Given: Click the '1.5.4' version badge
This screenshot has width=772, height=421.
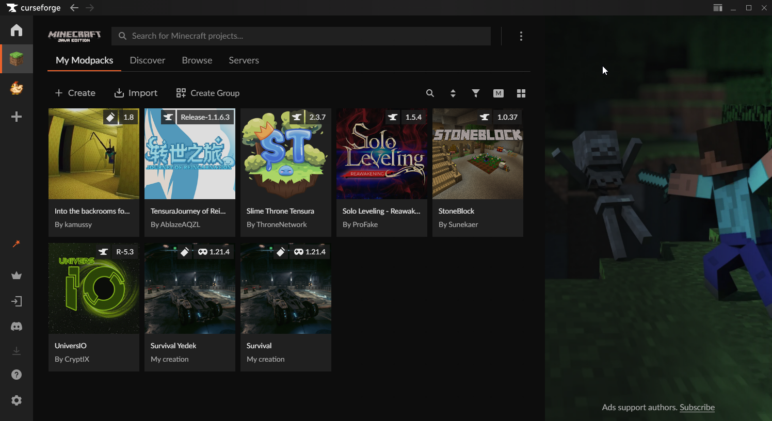Looking at the screenshot, I should 413,117.
